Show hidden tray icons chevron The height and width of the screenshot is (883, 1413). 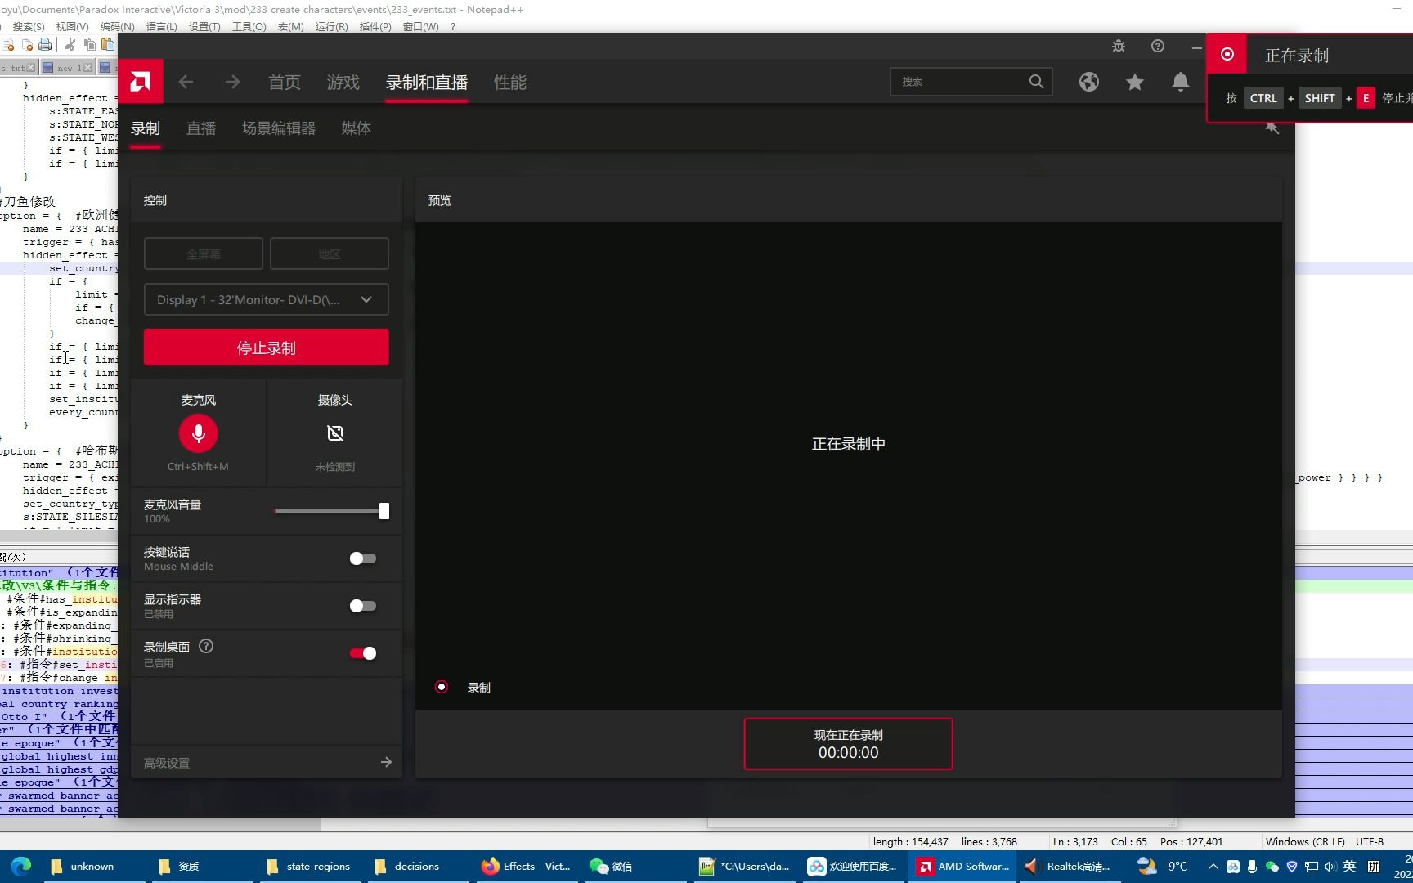[1213, 866]
